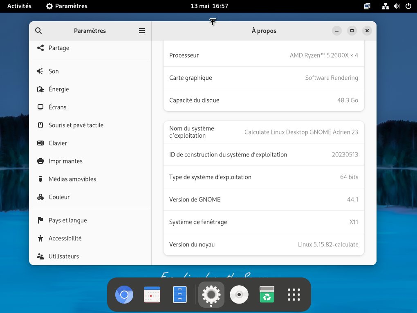Open the Imprimantes panel

click(90, 161)
